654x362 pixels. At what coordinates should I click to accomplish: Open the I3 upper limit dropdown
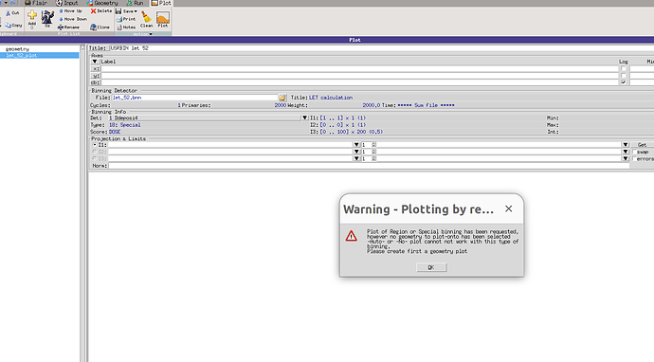pyautogui.click(x=626, y=158)
